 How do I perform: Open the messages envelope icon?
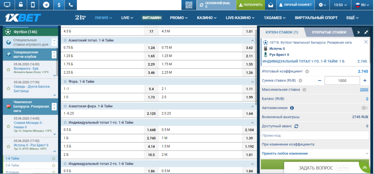coord(271,5)
